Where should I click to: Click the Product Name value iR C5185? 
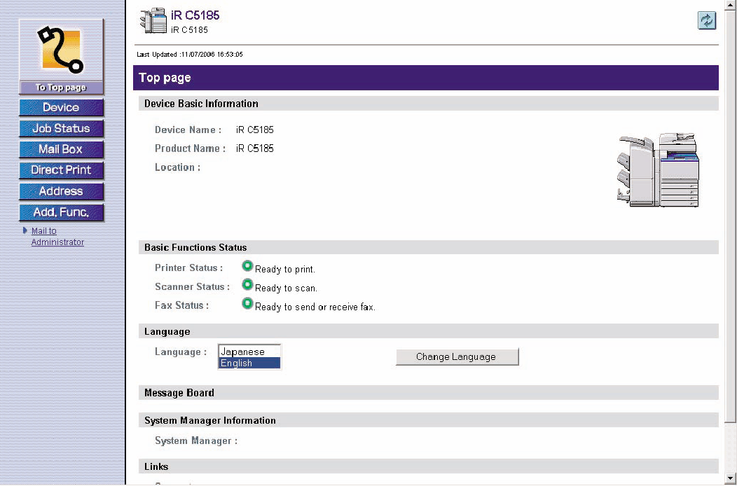[255, 148]
